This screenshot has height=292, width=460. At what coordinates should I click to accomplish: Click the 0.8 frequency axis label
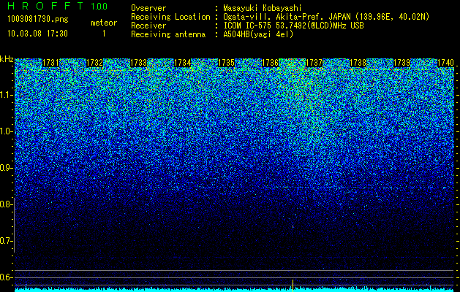[x=7, y=204]
